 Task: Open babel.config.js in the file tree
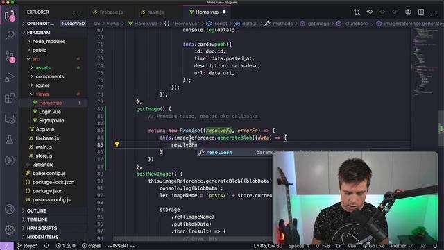49,173
